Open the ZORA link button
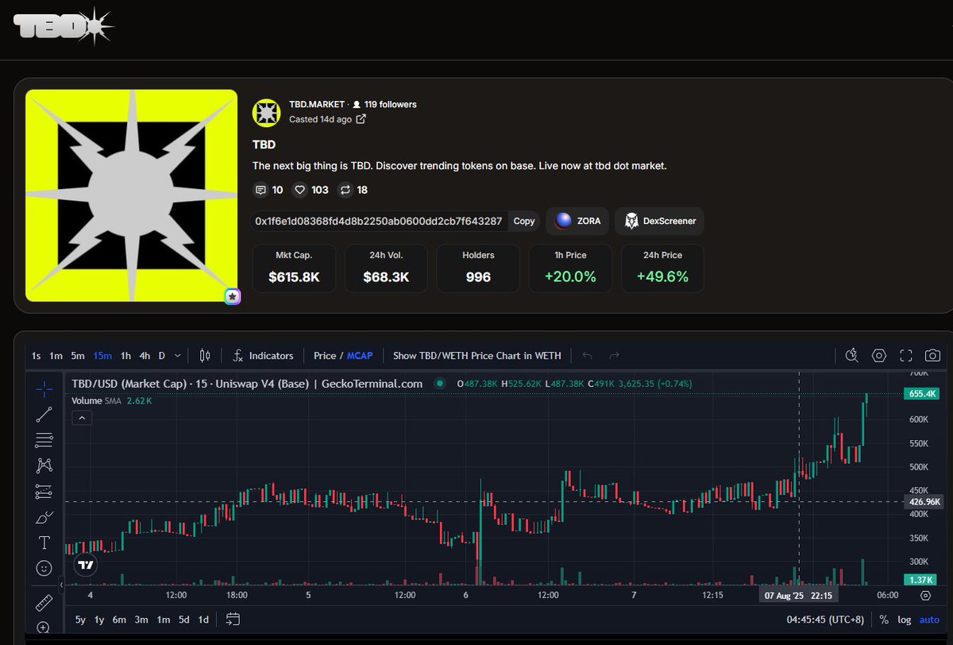The height and width of the screenshot is (645, 953). 577,221
